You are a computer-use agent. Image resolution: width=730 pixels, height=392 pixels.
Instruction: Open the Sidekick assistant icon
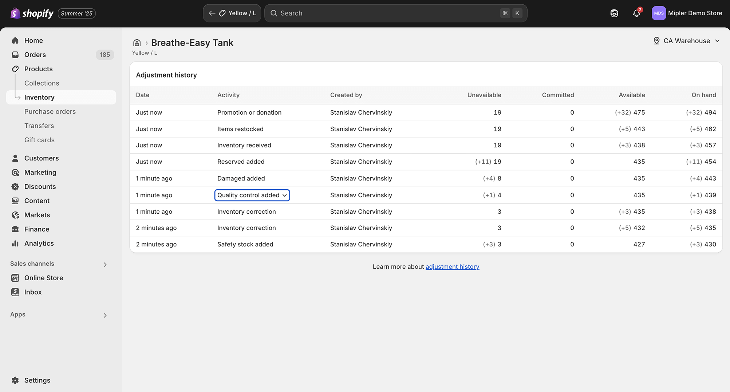point(614,13)
